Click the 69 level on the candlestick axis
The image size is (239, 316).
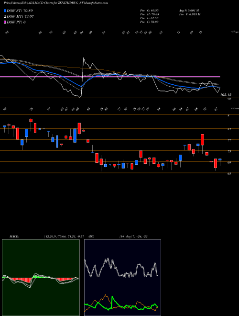click(229, 162)
